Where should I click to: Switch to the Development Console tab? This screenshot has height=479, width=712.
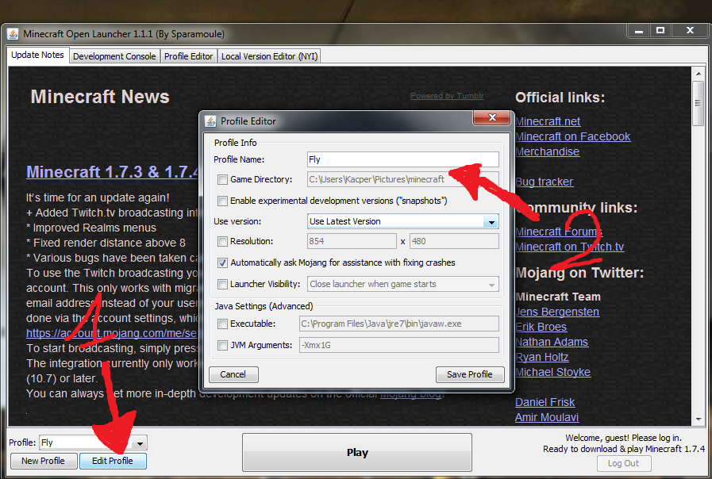114,56
